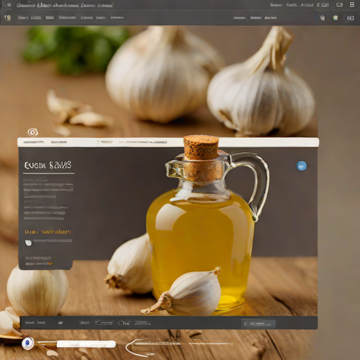Click the rightmost square icon in top title row
The width and height of the screenshot is (360, 360).
[x=352, y=4]
